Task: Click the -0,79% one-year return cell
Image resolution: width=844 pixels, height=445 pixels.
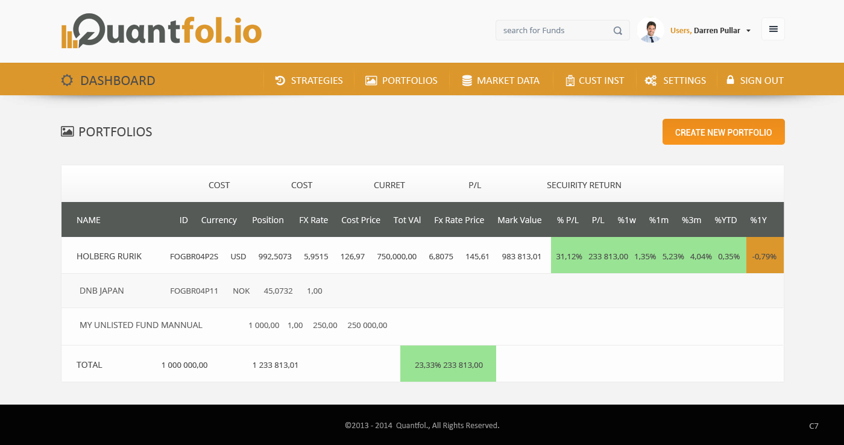Action: [764, 255]
